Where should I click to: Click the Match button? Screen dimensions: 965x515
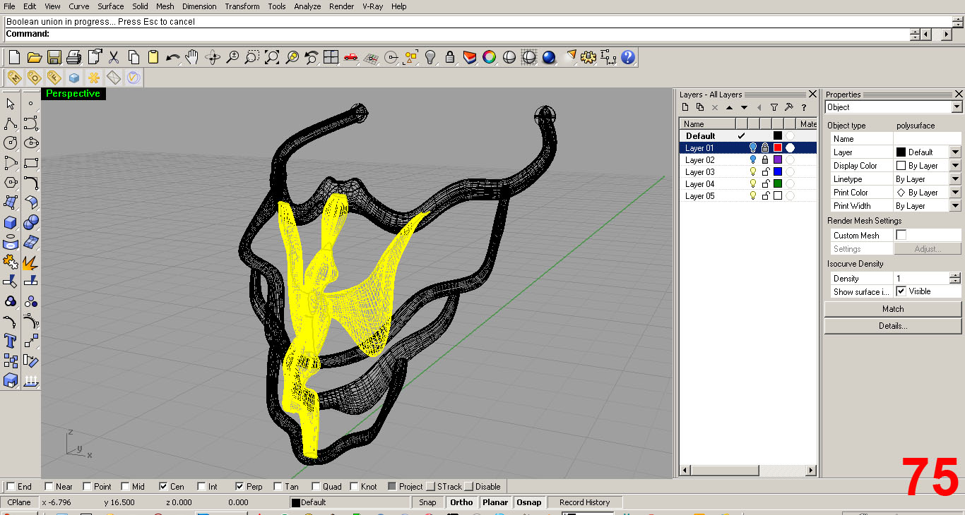(893, 309)
